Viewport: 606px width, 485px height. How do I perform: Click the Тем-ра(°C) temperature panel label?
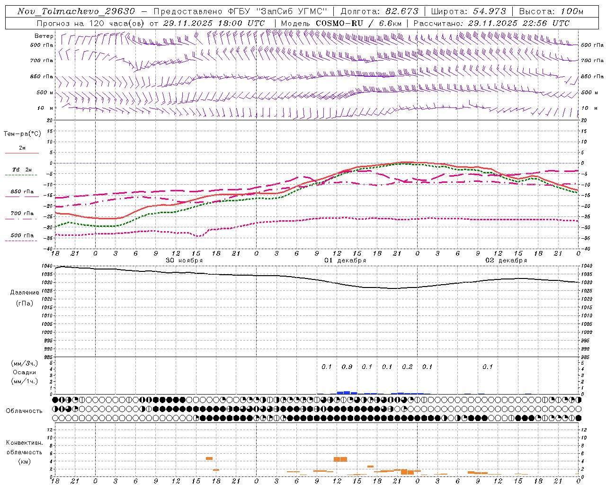point(22,134)
